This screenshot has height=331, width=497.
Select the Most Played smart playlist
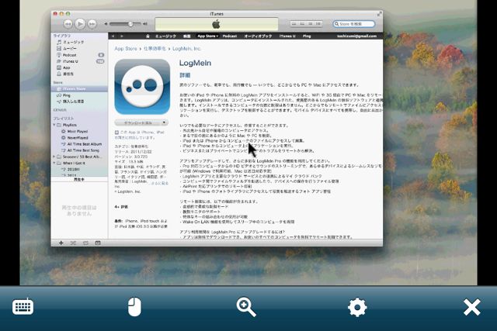(79, 131)
